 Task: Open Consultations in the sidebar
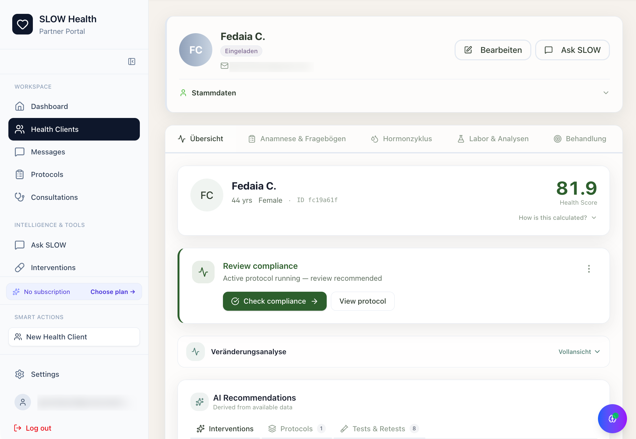74,197
